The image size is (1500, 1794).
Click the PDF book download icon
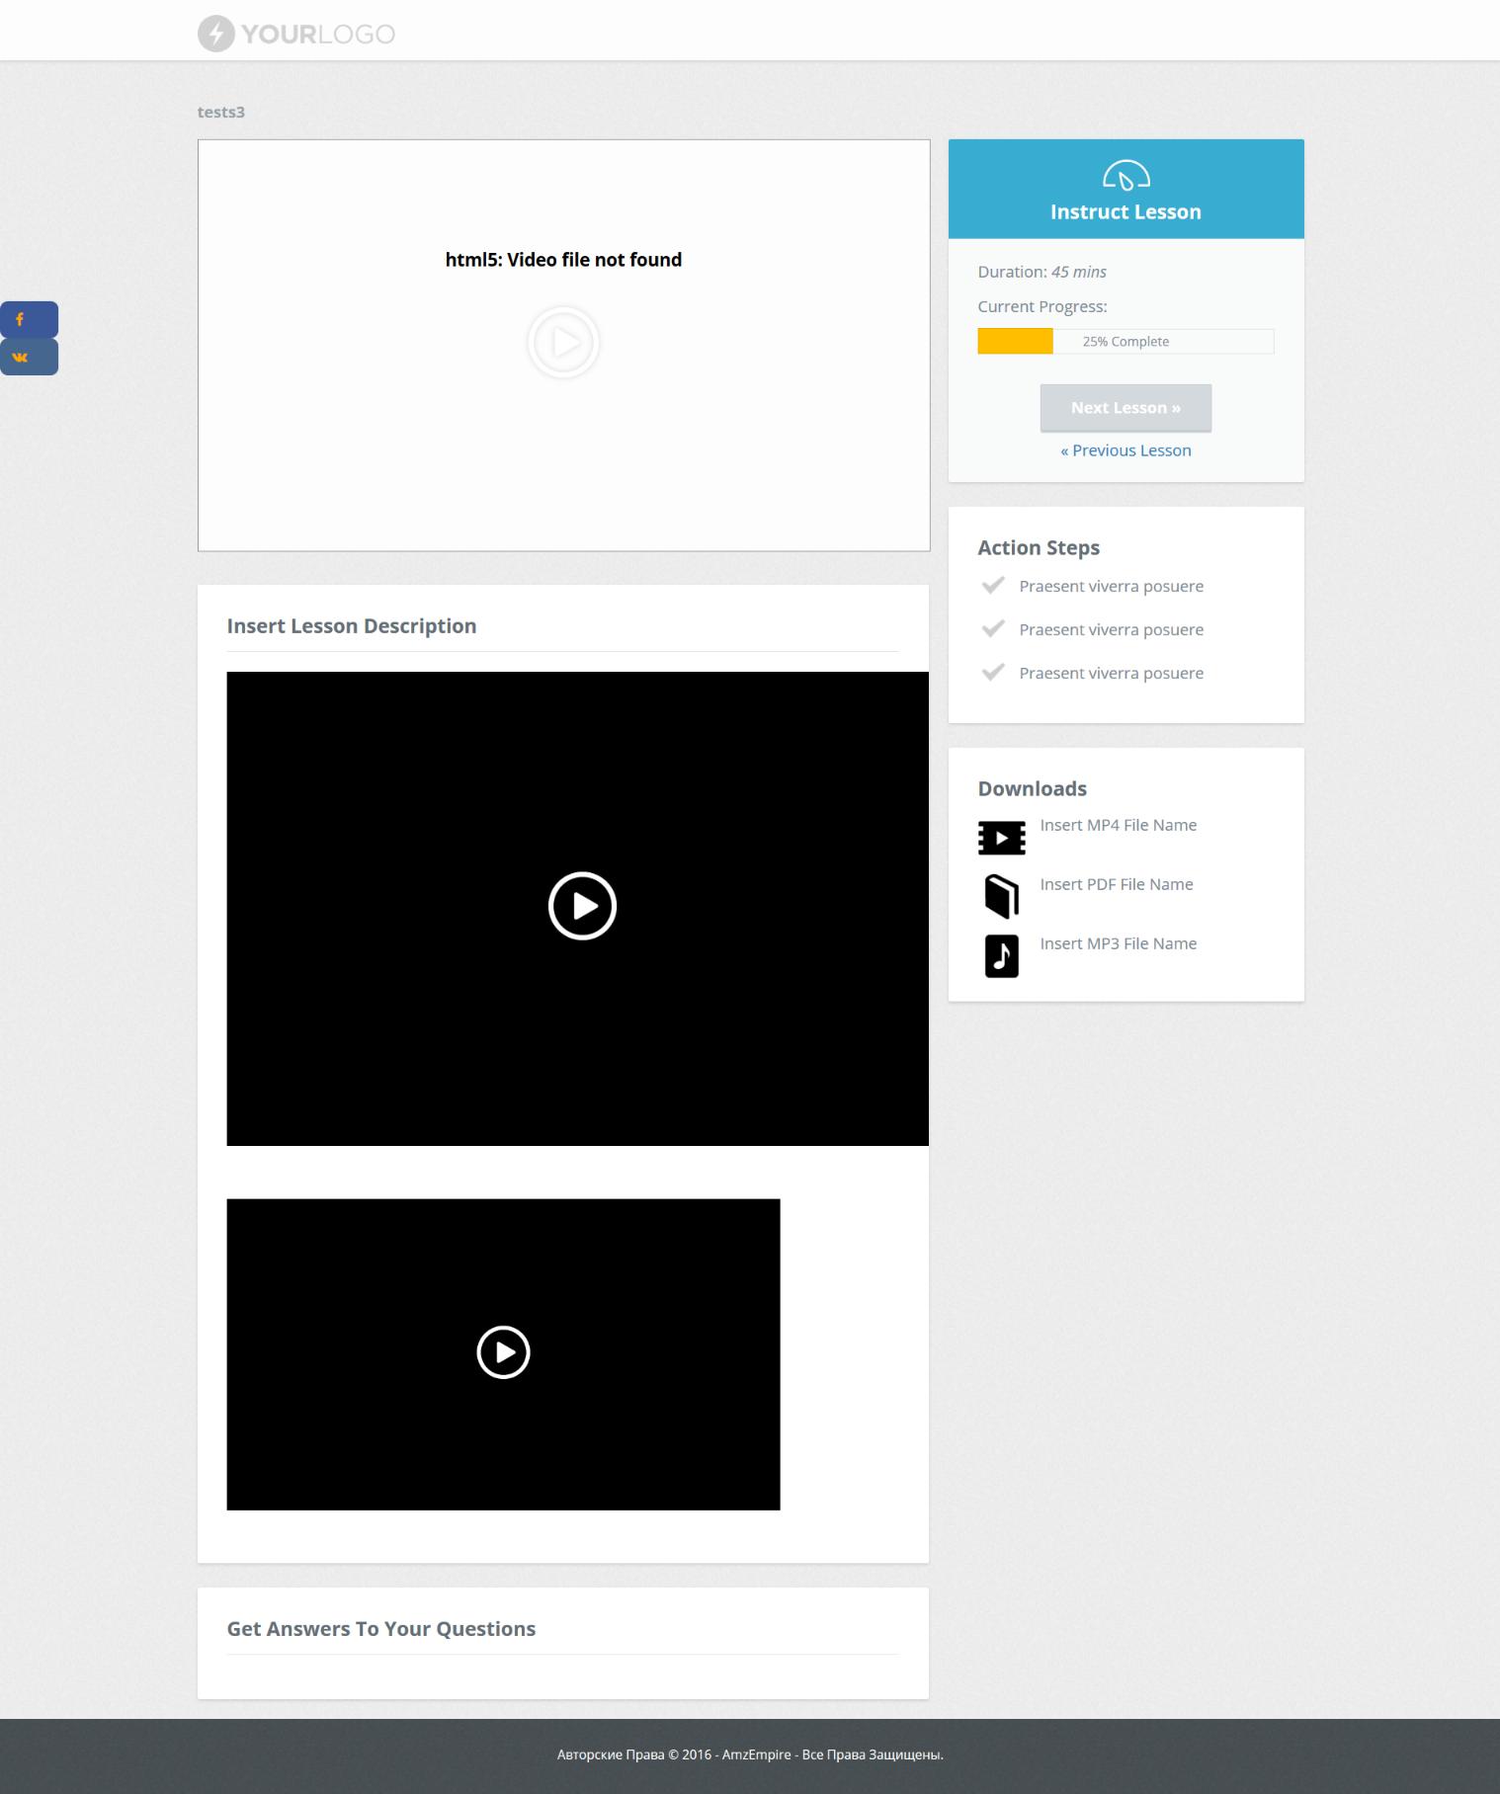click(1001, 897)
